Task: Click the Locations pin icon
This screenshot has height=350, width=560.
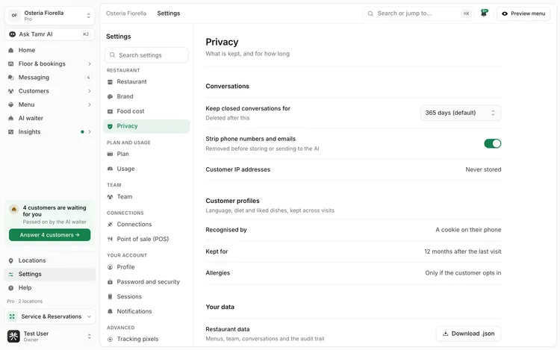Action: (x=10, y=260)
